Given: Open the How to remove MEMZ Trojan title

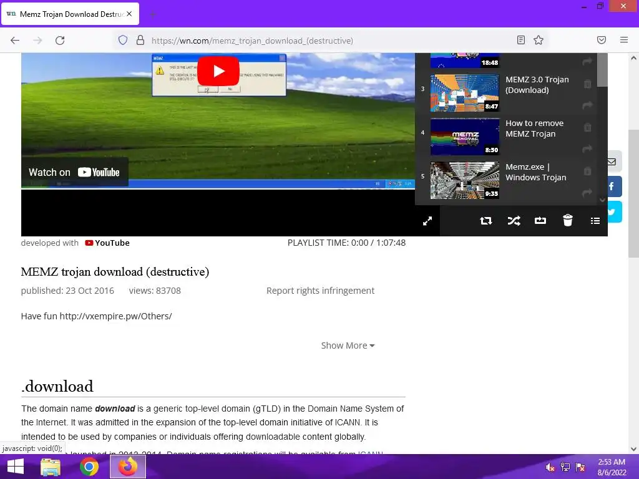Looking at the screenshot, I should pyautogui.click(x=534, y=128).
